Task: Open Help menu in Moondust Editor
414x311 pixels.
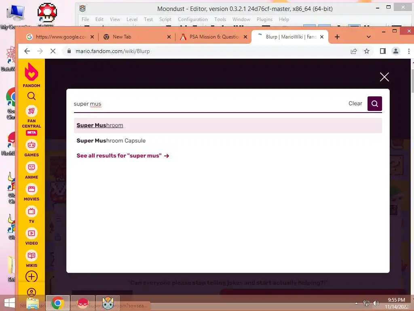Action: click(x=284, y=19)
